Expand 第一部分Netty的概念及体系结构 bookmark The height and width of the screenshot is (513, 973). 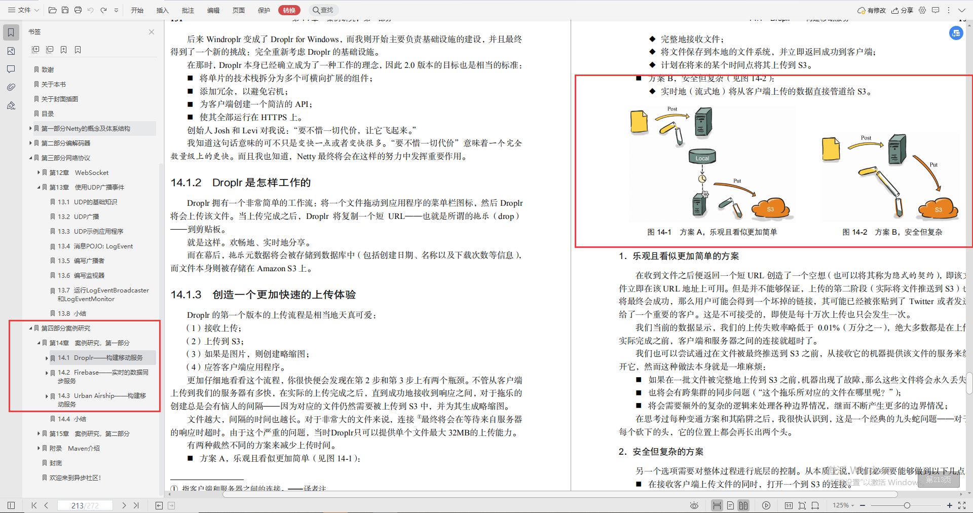coord(30,129)
